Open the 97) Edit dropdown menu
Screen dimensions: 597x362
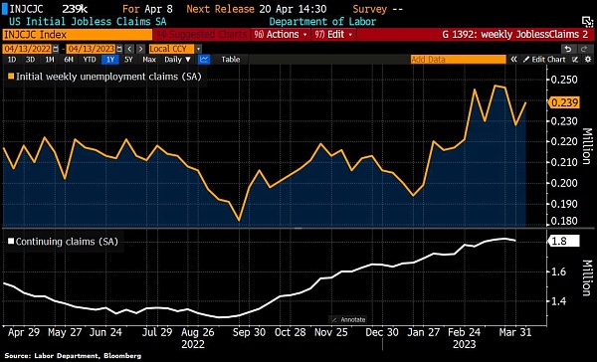[334, 35]
